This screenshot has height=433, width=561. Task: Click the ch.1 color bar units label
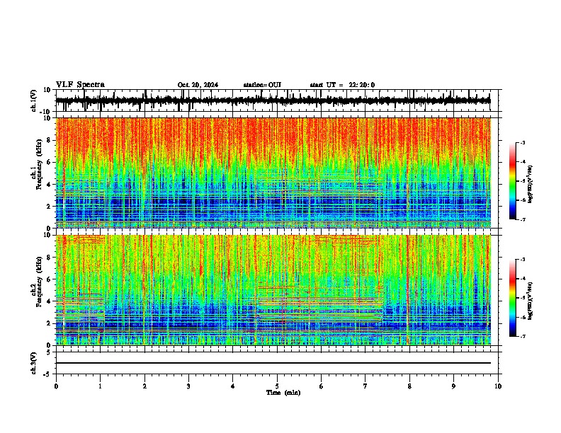point(531,185)
